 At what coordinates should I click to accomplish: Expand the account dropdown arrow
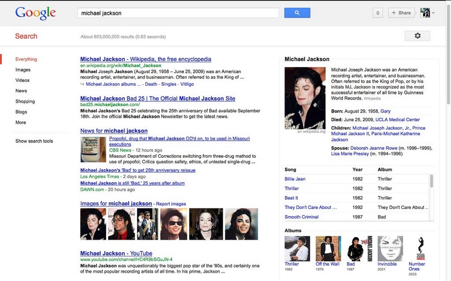(433, 13)
